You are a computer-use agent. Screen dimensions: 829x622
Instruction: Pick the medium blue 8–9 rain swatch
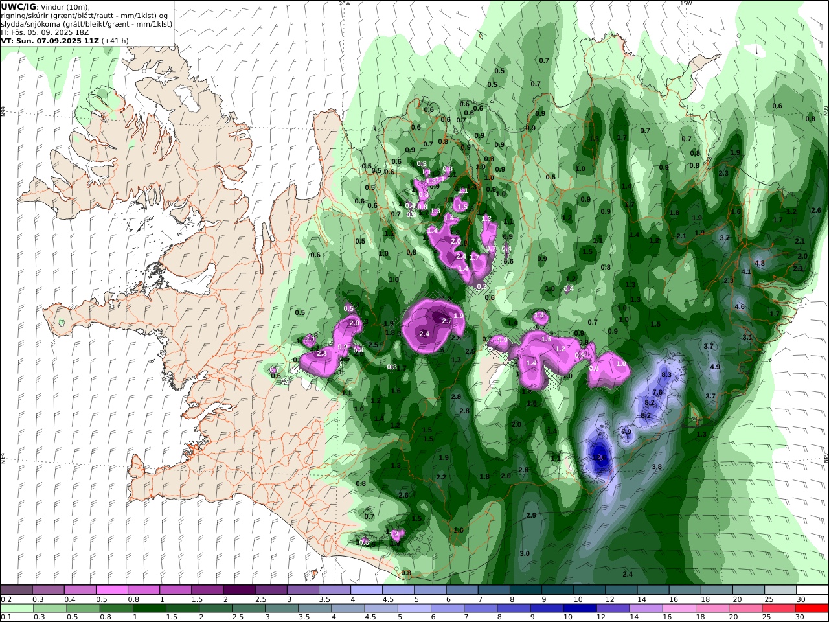click(514, 608)
